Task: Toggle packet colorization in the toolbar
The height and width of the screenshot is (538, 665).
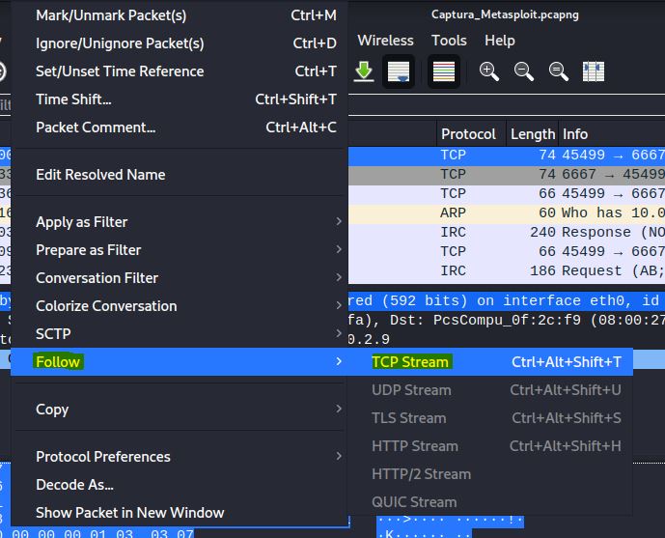Action: 443,72
